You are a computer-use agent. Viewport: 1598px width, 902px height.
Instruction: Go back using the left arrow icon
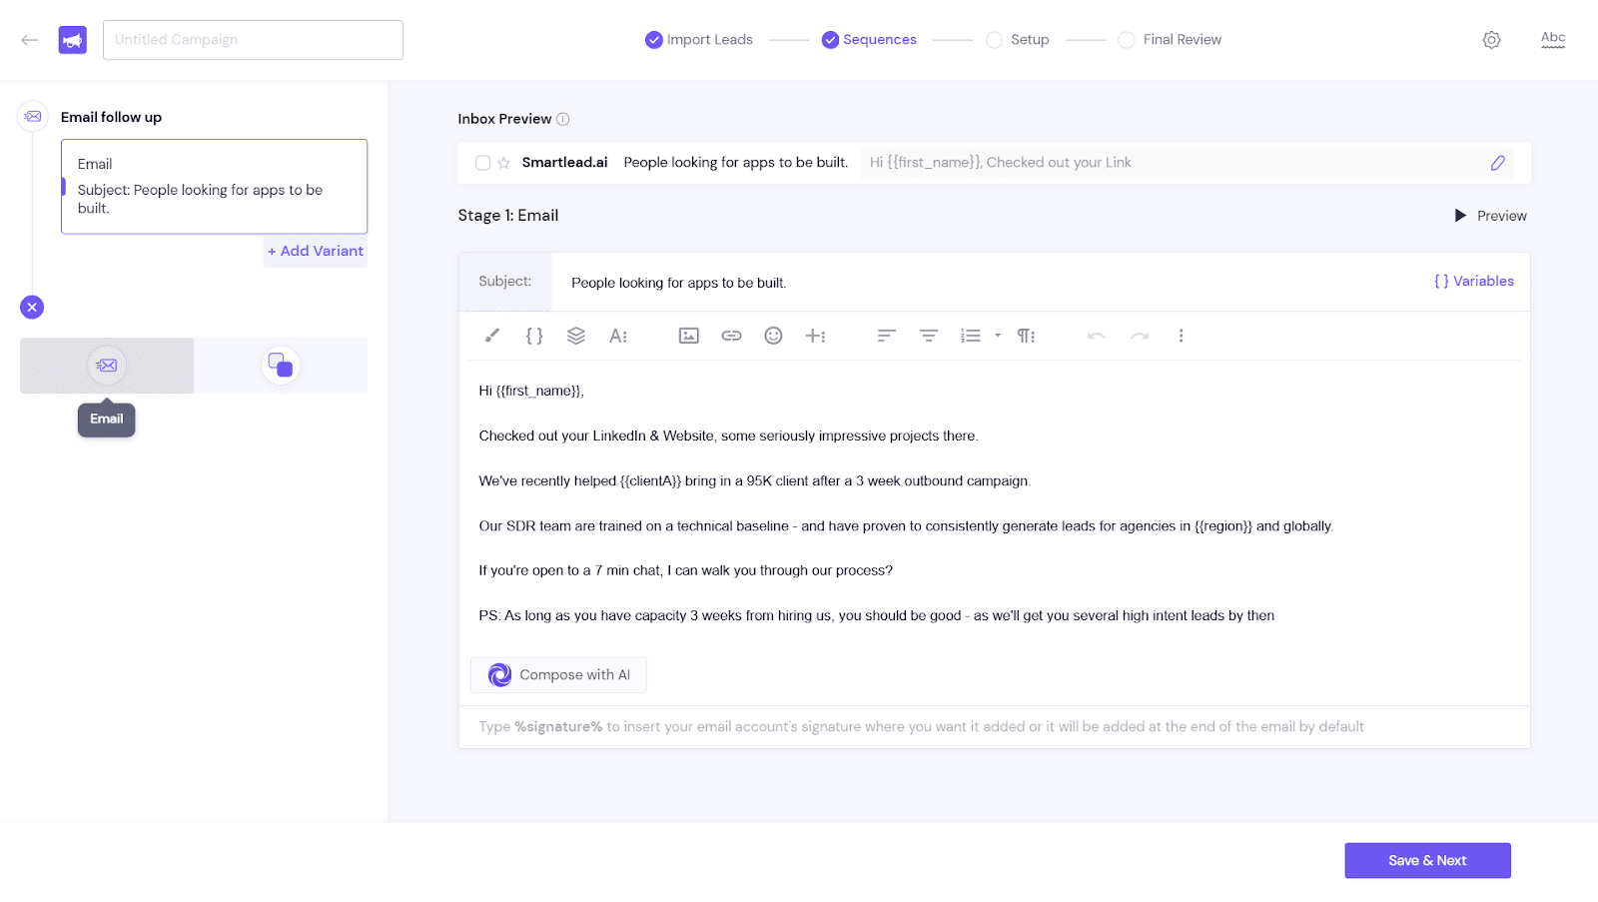point(30,40)
